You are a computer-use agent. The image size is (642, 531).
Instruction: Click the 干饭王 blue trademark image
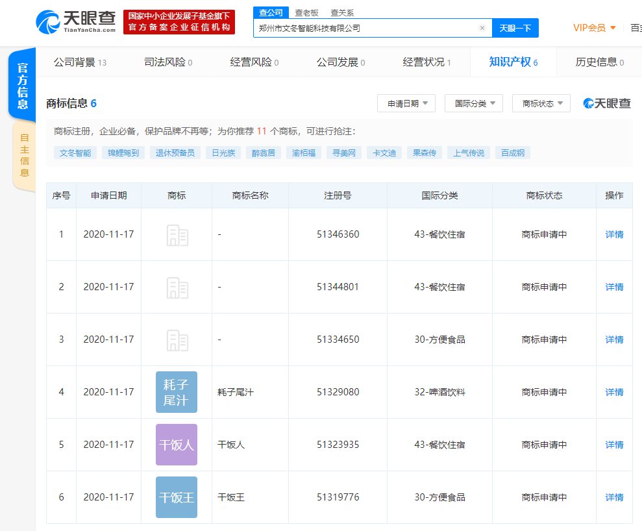point(176,497)
